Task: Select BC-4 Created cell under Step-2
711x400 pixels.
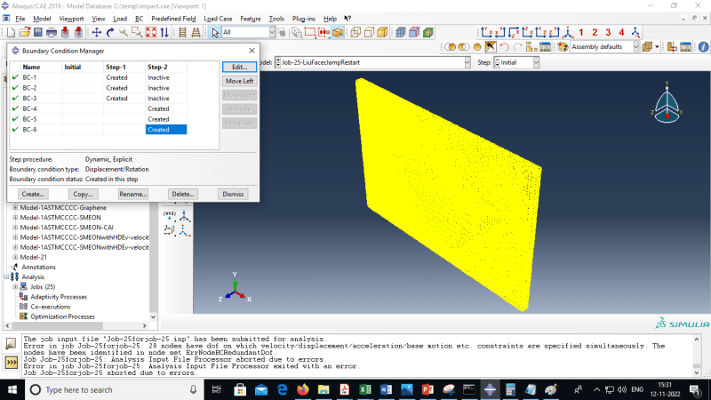Action: tap(166, 108)
